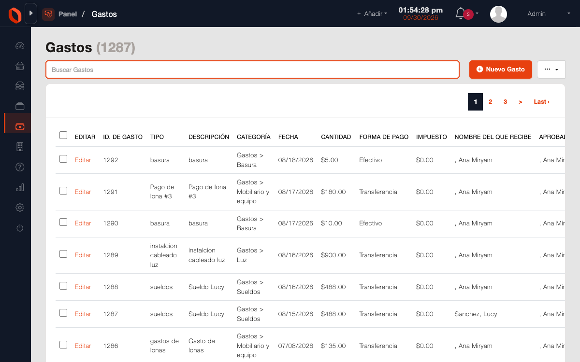
Task: Sort by the FECHA column header
Action: [288, 137]
